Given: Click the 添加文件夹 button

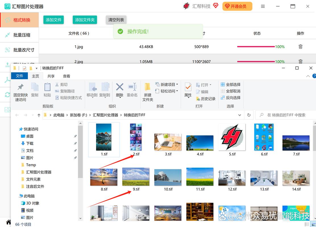Looking at the screenshot, I should (85, 20).
